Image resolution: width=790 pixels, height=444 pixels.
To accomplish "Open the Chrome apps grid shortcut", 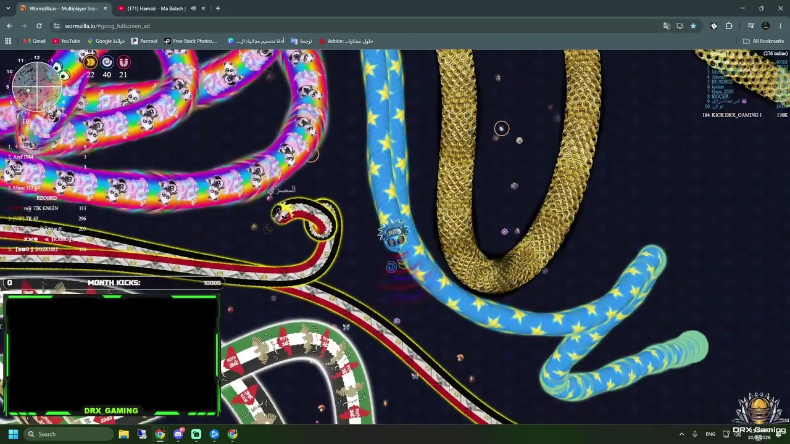I will point(8,41).
